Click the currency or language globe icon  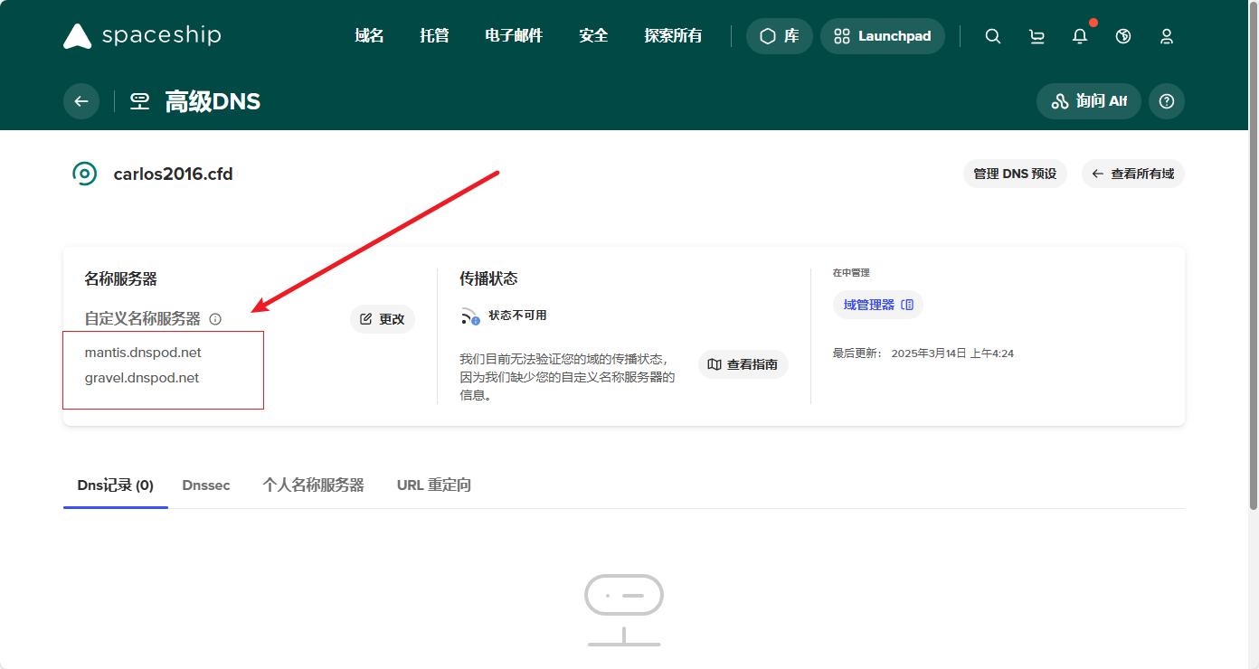click(x=1123, y=36)
